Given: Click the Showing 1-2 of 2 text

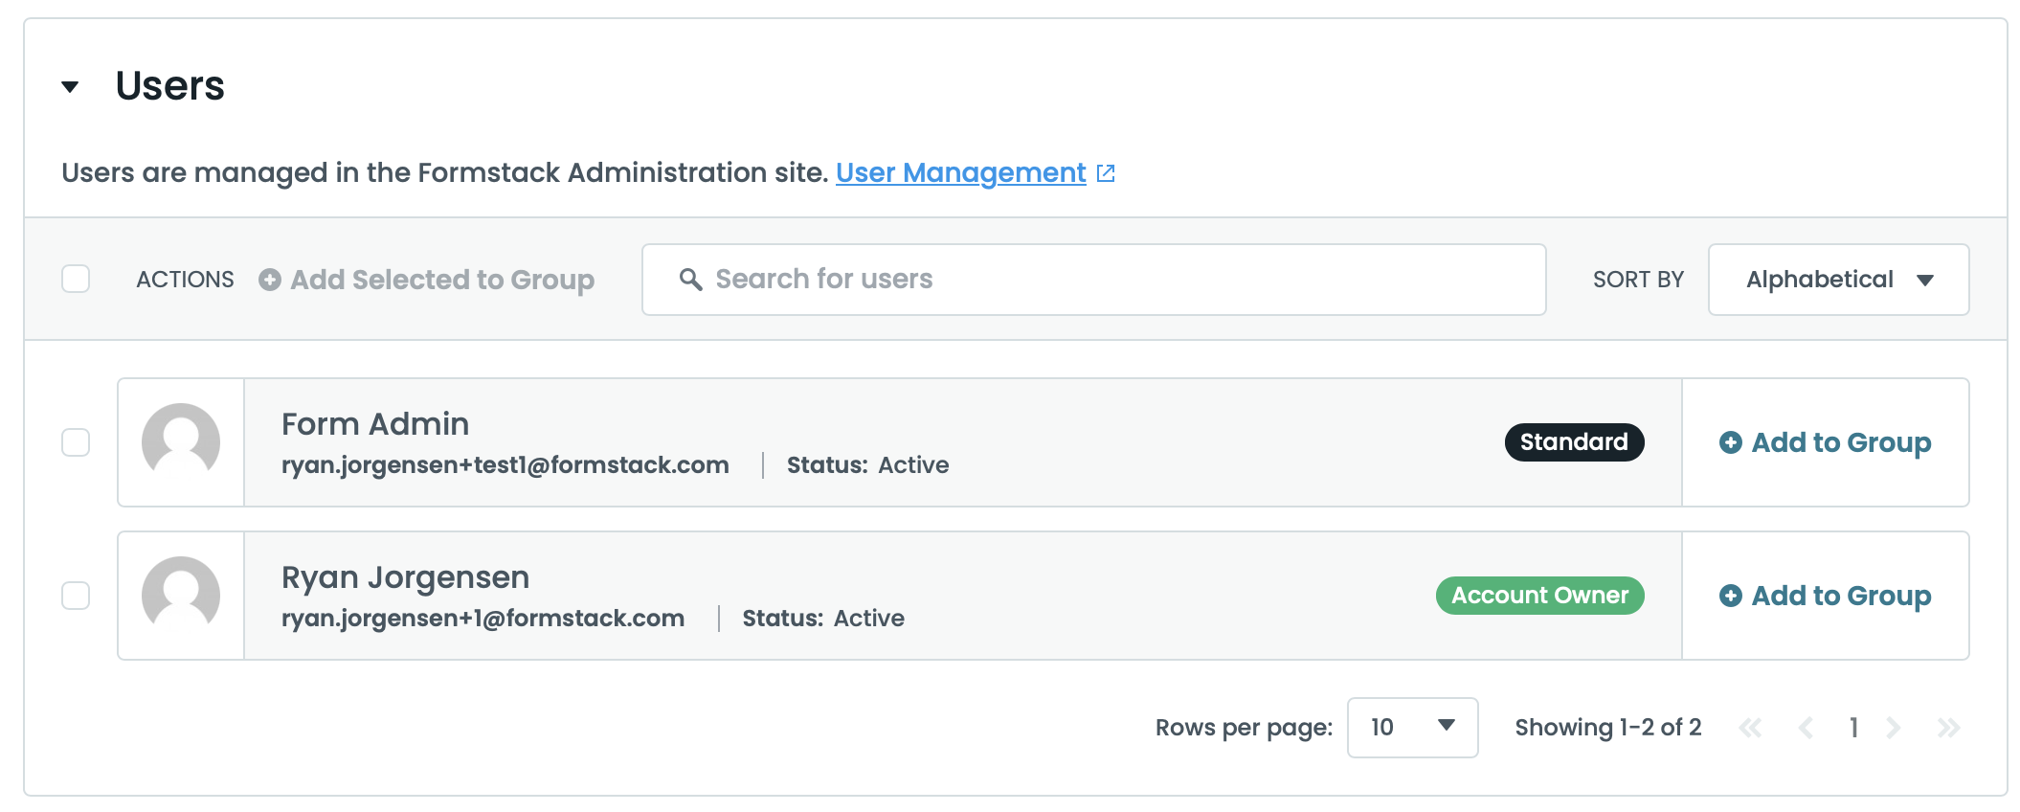Looking at the screenshot, I should [1608, 728].
